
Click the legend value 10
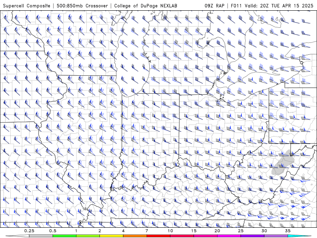coord(170,231)
